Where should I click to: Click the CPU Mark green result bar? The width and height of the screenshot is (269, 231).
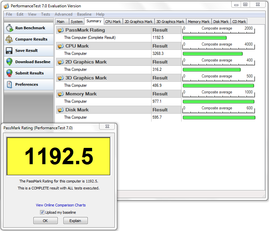[x=213, y=54]
